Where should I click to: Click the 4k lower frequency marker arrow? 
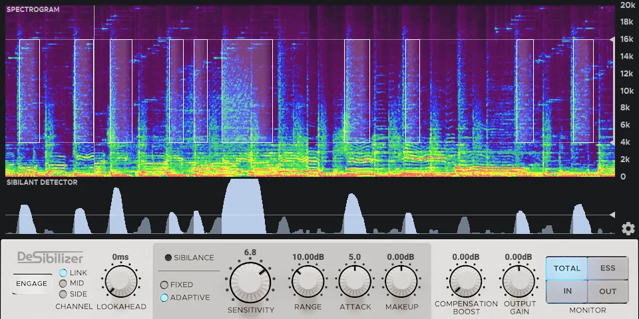click(x=612, y=142)
